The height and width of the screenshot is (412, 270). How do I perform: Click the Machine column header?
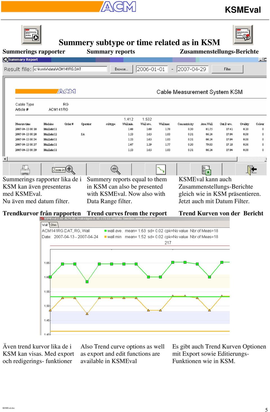pos(49,124)
